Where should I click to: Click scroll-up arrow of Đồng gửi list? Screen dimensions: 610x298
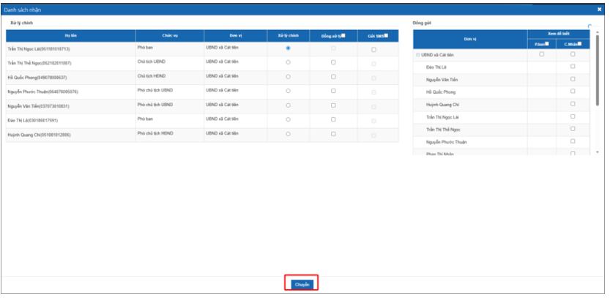(x=597, y=34)
